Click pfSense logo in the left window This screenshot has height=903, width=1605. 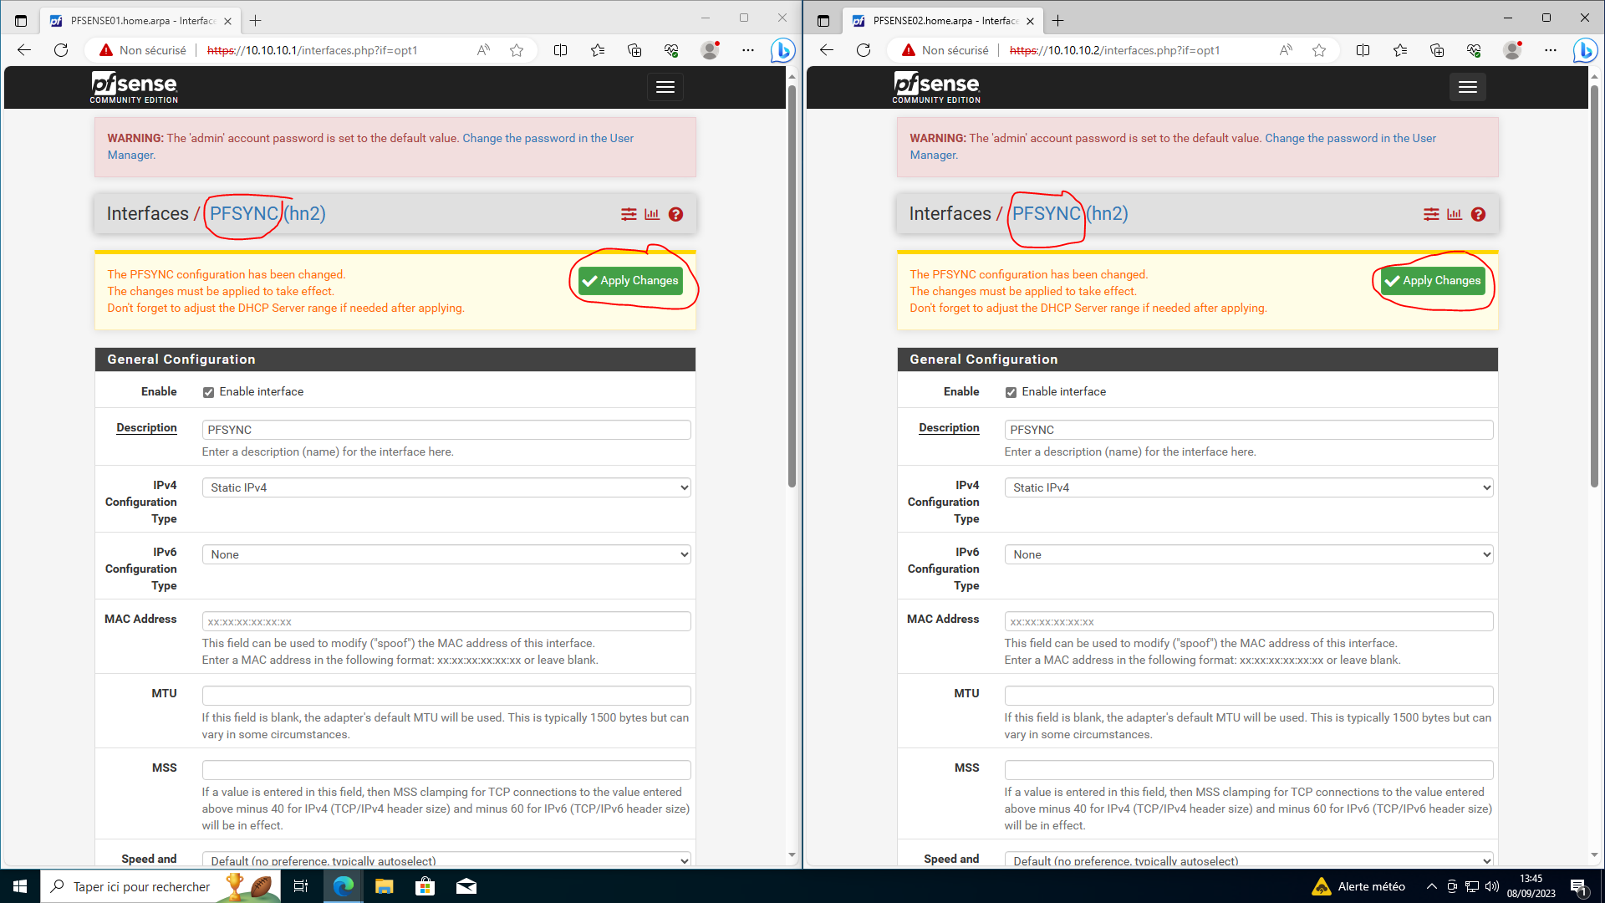[134, 87]
